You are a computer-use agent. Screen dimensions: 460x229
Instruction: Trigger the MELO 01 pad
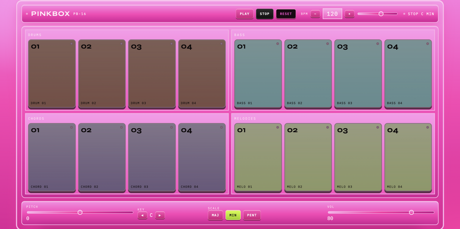click(x=258, y=157)
